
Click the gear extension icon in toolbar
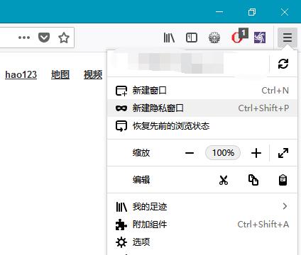pos(214,38)
